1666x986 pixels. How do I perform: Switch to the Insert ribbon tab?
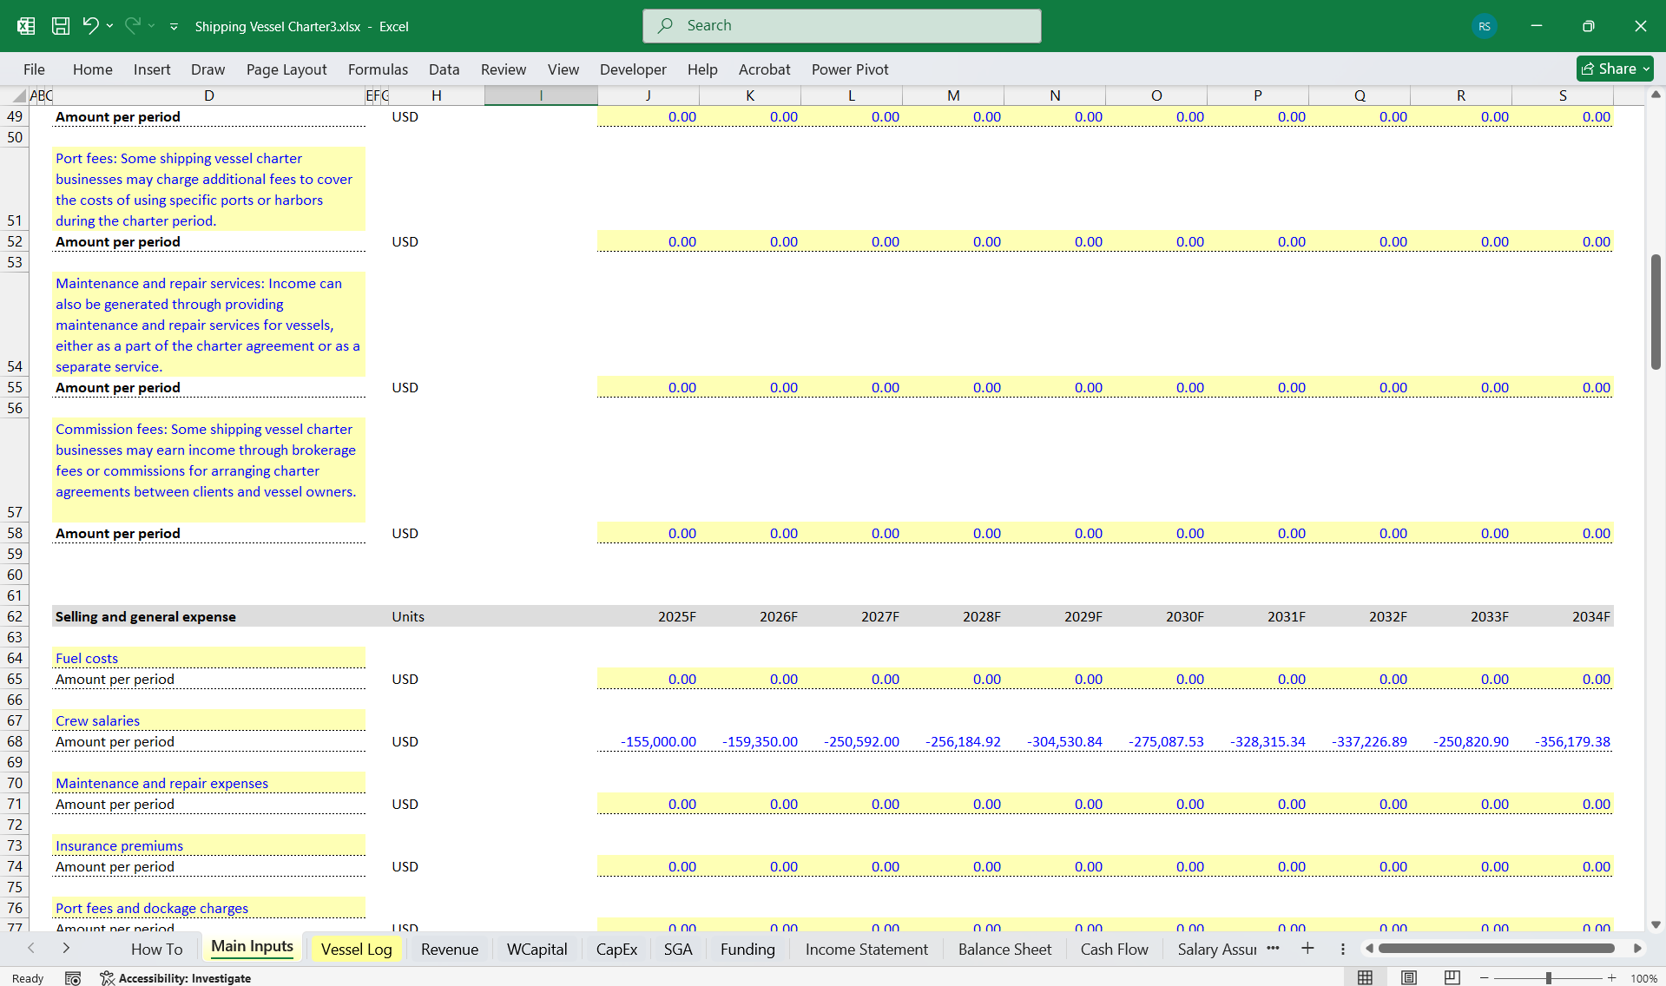(152, 69)
